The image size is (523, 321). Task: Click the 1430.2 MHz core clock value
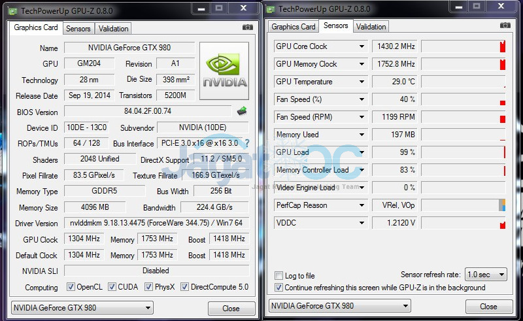(x=394, y=46)
